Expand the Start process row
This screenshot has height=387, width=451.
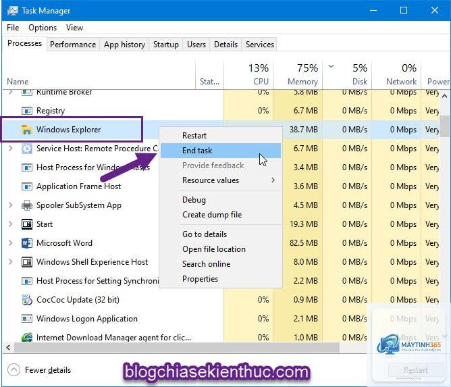11,224
